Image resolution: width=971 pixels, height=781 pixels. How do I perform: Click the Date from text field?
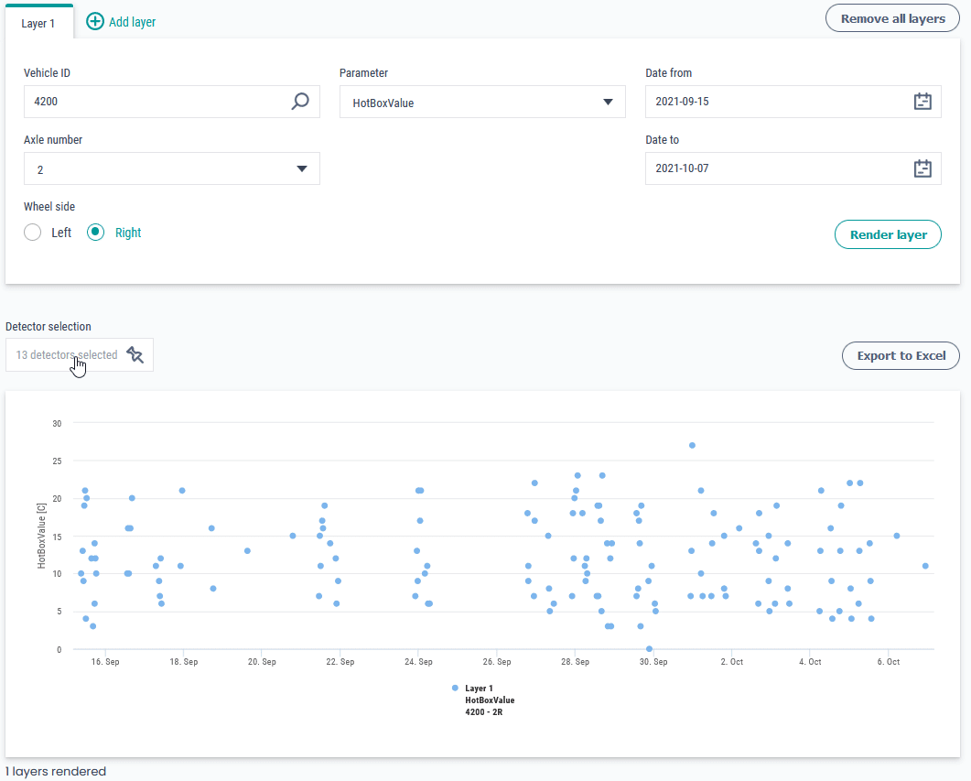click(x=778, y=102)
